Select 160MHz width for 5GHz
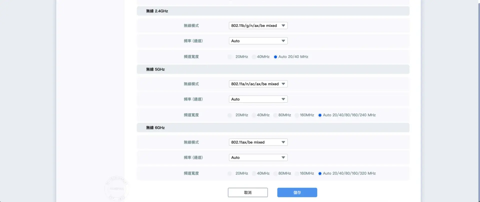Screen dimensions: 480x202 pos(297,115)
